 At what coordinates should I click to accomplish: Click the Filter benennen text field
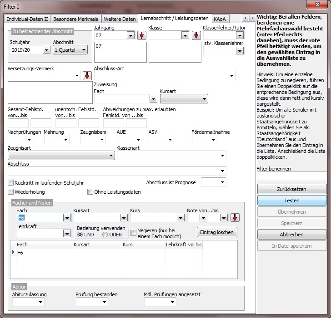pos(291,176)
